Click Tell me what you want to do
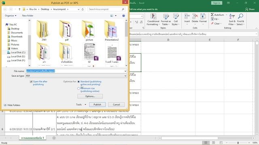 pos(143,9)
